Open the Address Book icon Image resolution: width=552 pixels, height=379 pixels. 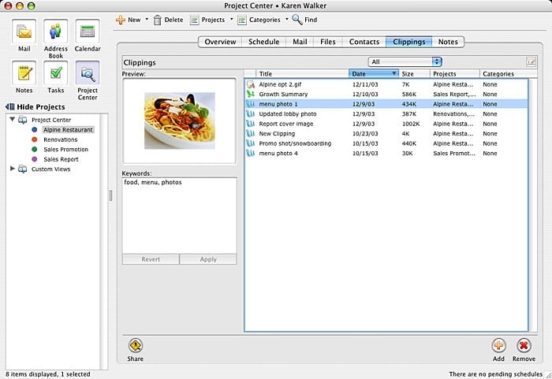pyautogui.click(x=56, y=32)
